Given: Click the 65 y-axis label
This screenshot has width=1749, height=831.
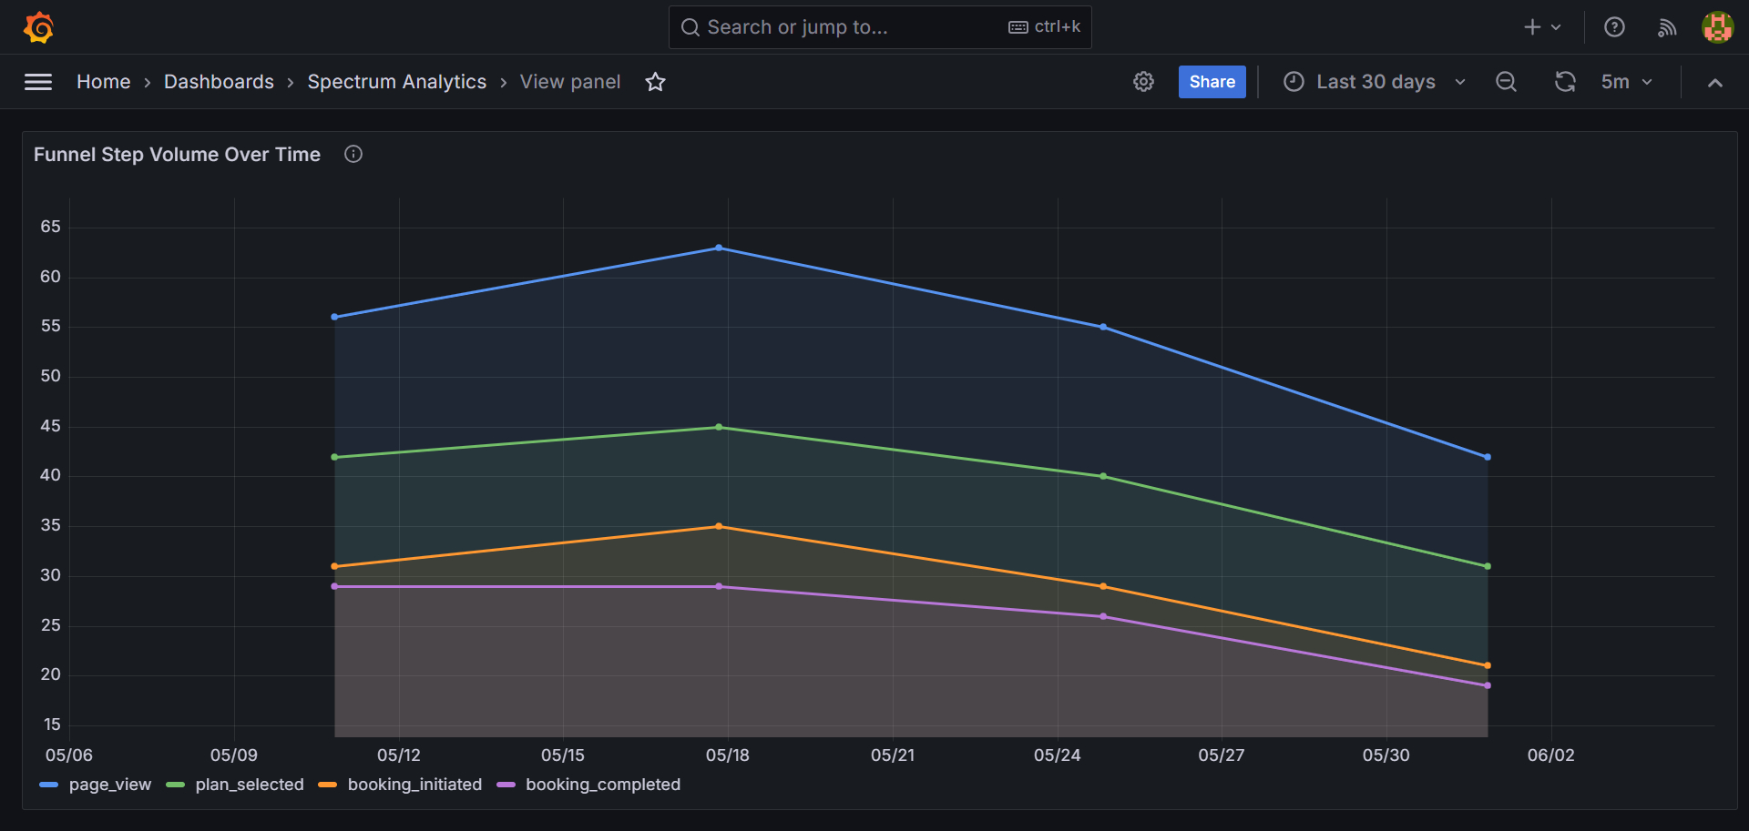Looking at the screenshot, I should click(50, 227).
